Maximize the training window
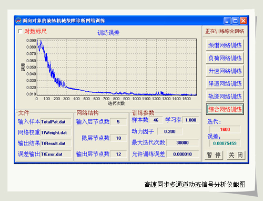Viewport: 263px width, 201px height. (235, 21)
